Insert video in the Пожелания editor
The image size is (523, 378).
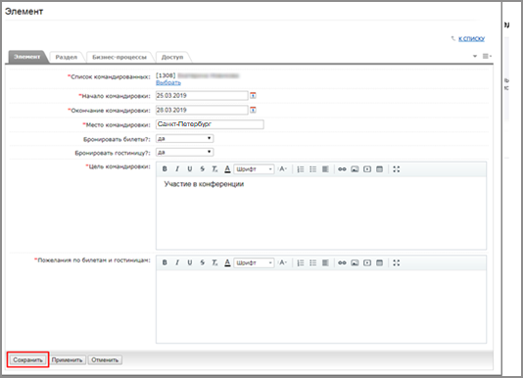pos(367,262)
